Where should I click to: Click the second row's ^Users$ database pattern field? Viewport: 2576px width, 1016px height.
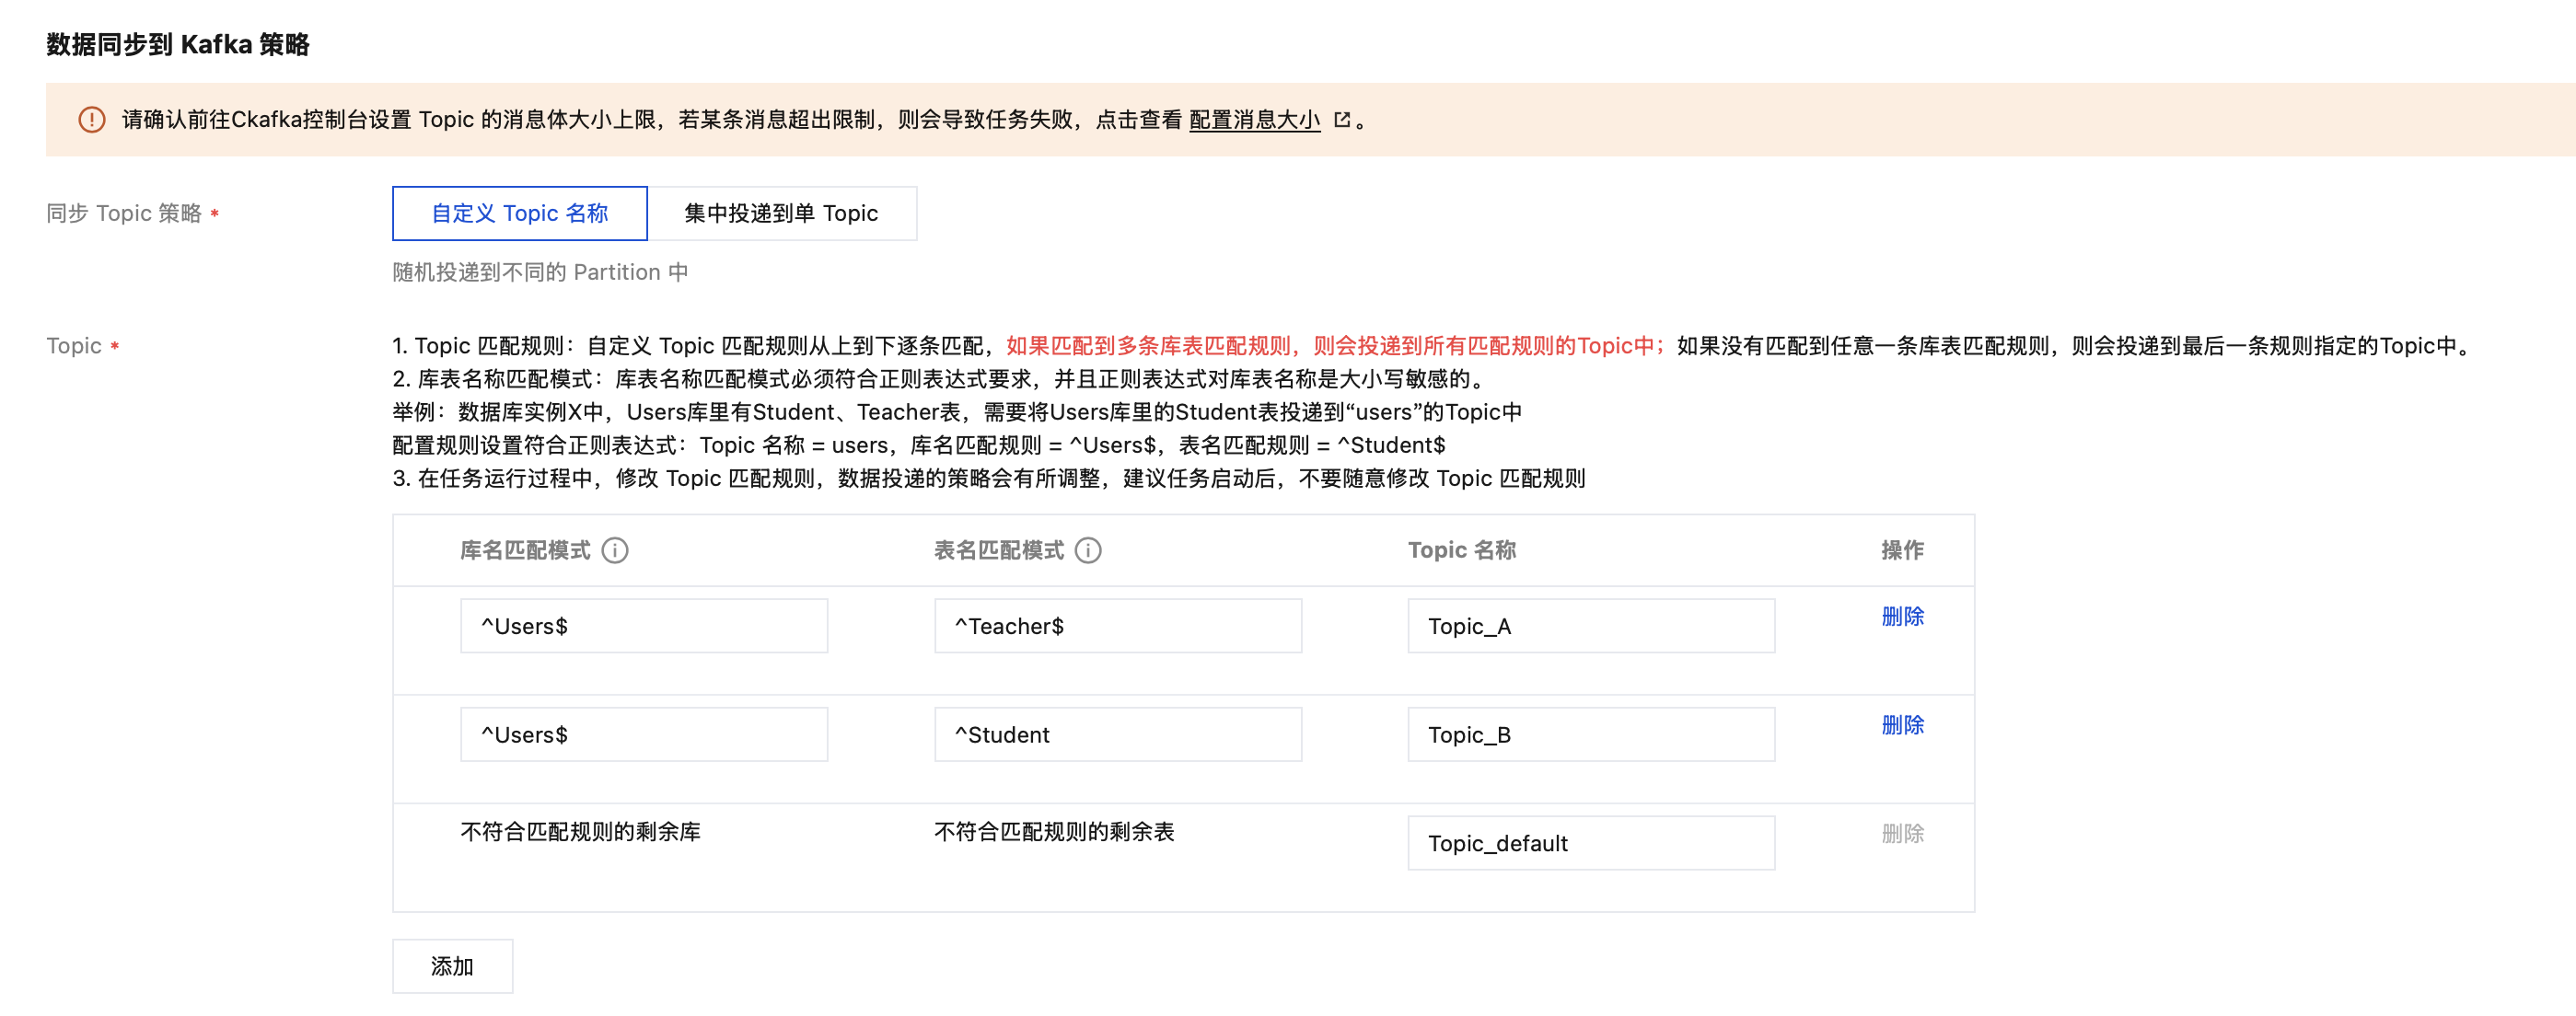[644, 735]
